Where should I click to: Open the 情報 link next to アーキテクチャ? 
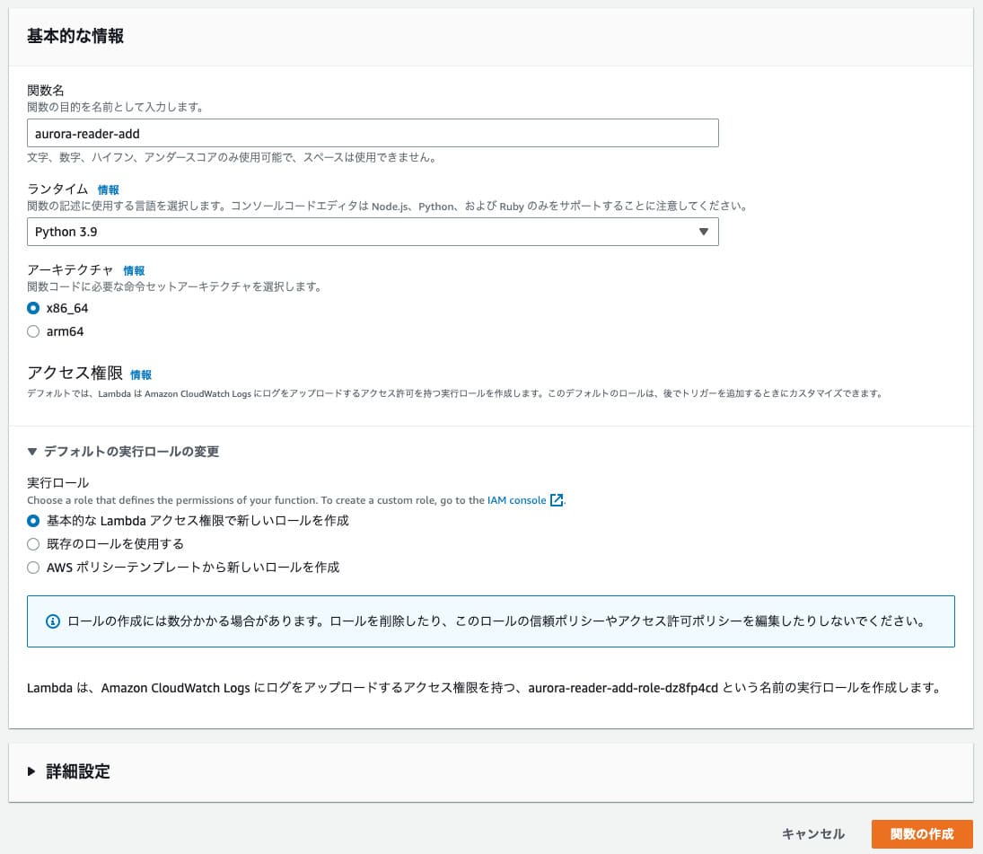(134, 270)
